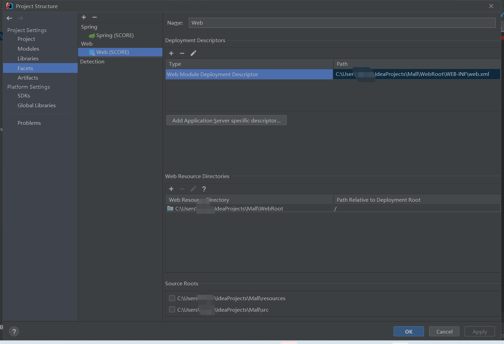Add a new facet with plus icon
This screenshot has height=344, width=504.
coord(84,17)
